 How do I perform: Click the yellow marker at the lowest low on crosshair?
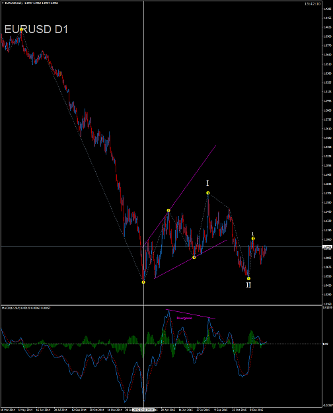(x=143, y=282)
